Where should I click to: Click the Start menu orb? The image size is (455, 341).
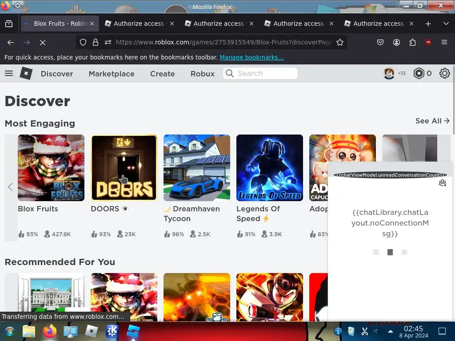10,331
